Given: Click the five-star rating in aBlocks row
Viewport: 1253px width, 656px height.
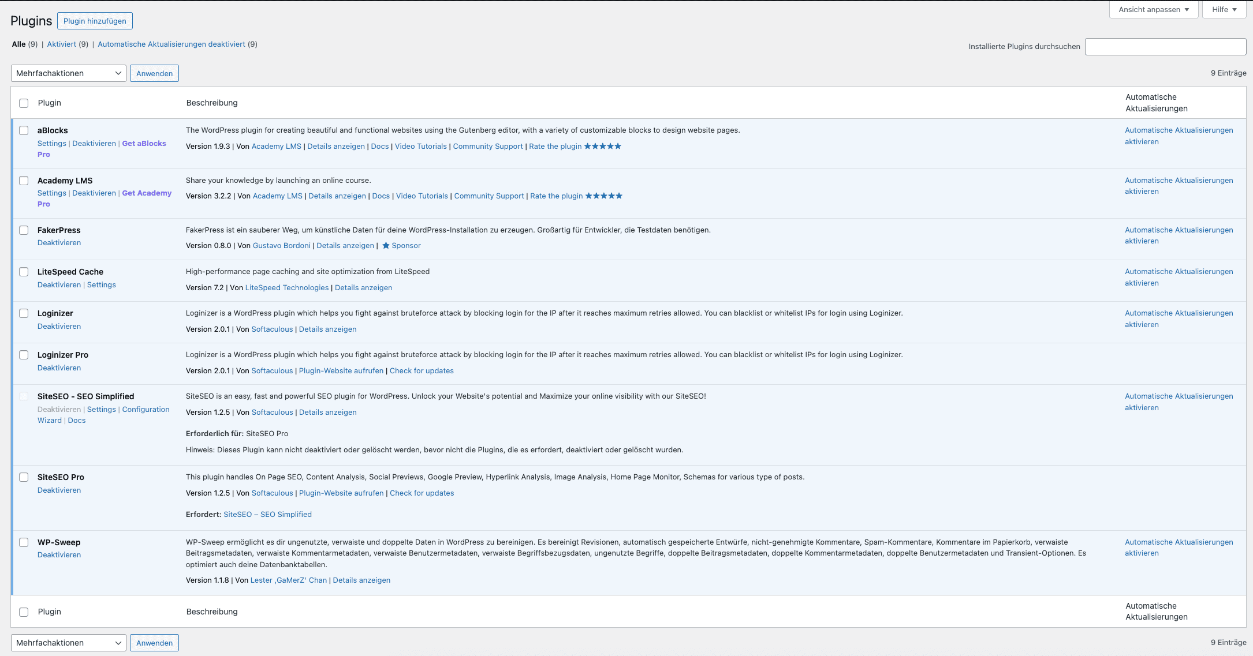Looking at the screenshot, I should (603, 146).
